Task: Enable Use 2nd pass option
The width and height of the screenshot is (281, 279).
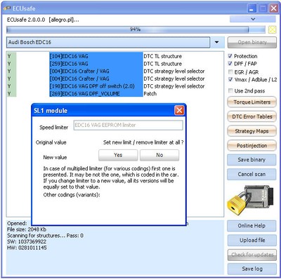Action: pos(230,90)
